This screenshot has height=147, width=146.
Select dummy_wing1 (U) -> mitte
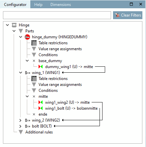click(x=69, y=67)
